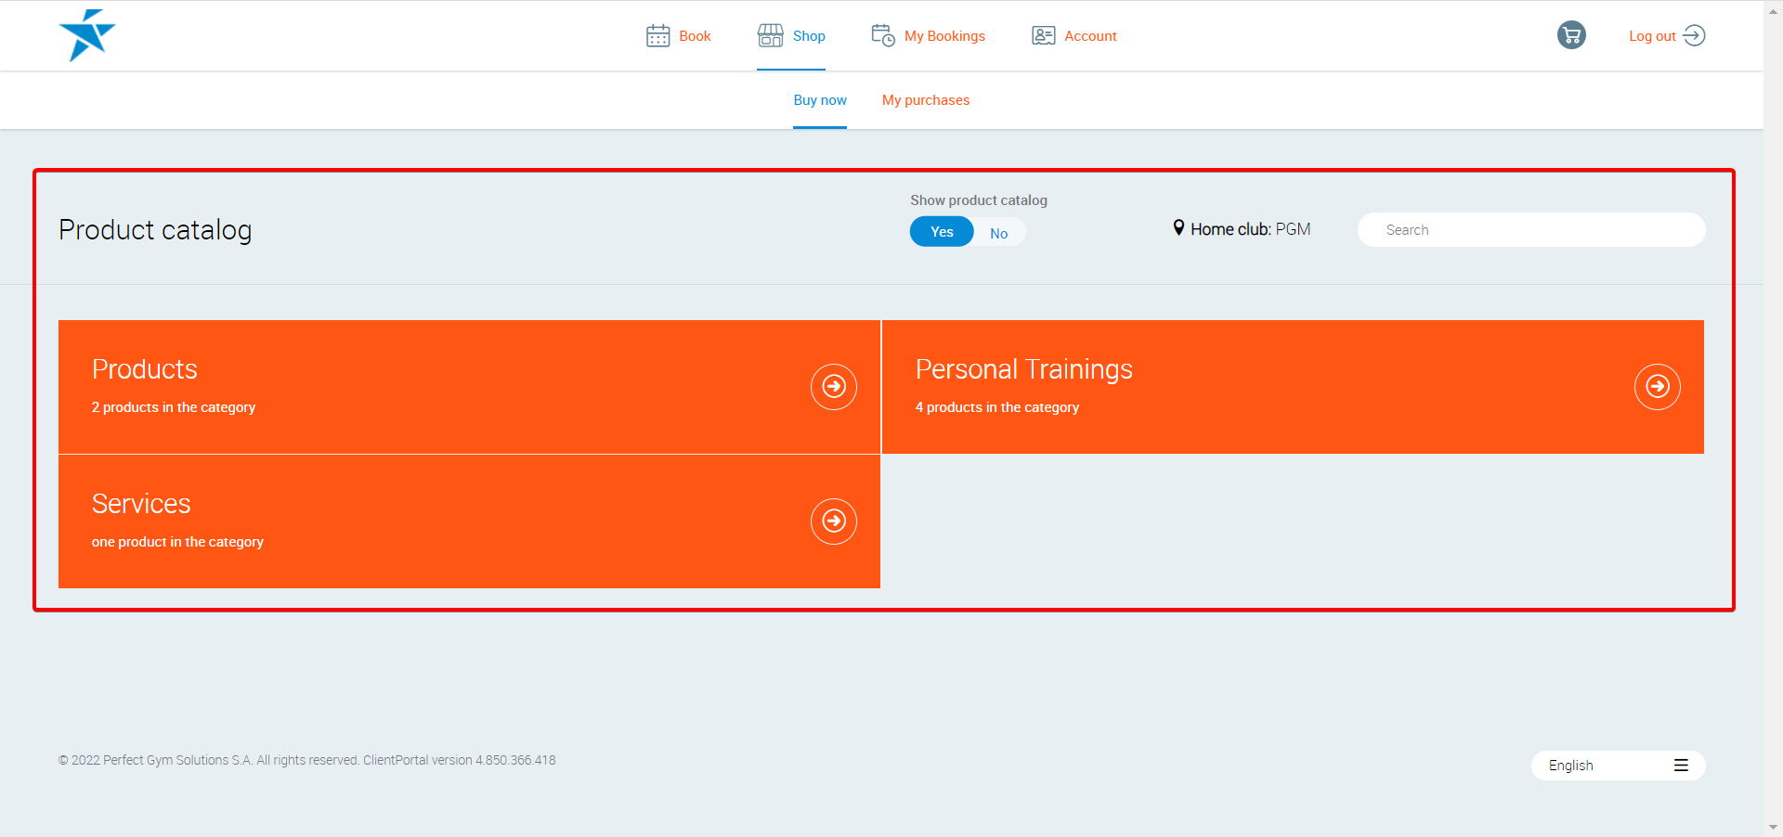Click the blue star logo
The image size is (1783, 837).
click(x=86, y=35)
